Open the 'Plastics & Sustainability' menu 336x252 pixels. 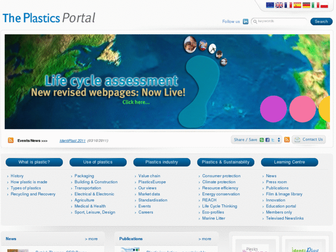pos(226,162)
